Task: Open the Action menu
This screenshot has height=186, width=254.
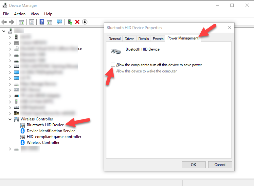Action: click(x=20, y=14)
